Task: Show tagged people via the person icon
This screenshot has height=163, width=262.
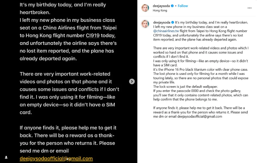Action: (x=6, y=157)
